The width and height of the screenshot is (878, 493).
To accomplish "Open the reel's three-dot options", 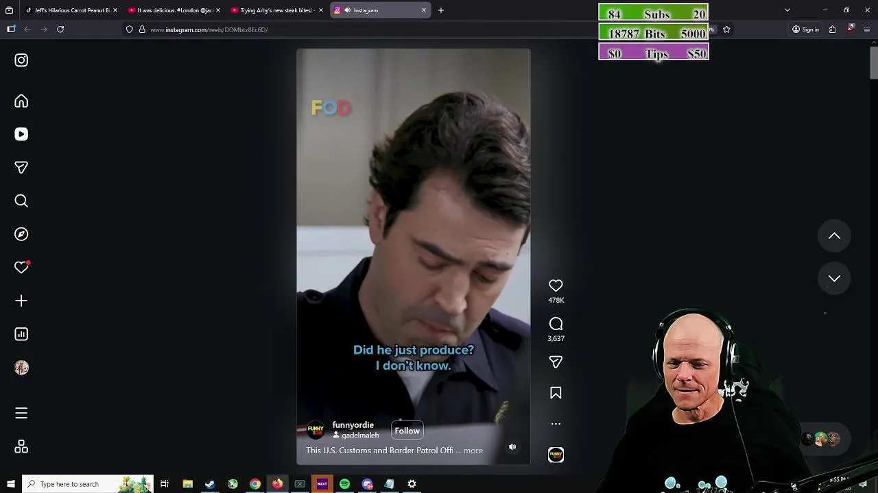I will coord(556,424).
